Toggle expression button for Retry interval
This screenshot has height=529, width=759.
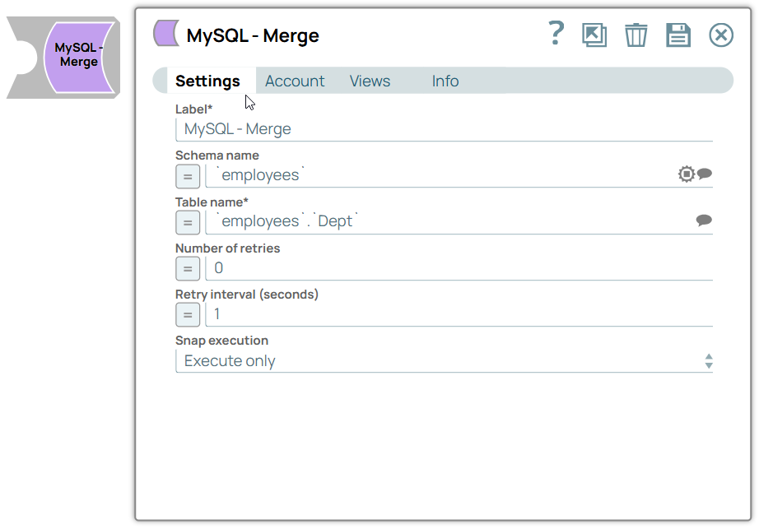click(x=188, y=315)
